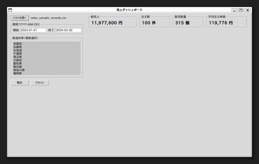Focus the 開始 date input field
The width and height of the screenshot is (259, 164).
click(x=33, y=30)
